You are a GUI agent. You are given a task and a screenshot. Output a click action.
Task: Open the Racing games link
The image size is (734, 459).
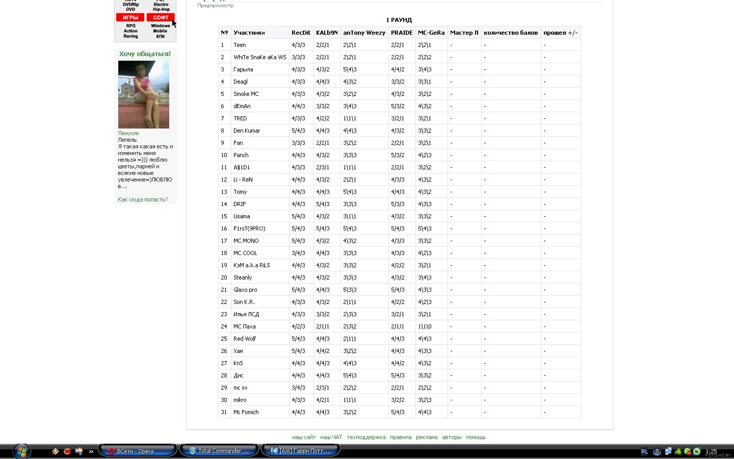tap(130, 36)
